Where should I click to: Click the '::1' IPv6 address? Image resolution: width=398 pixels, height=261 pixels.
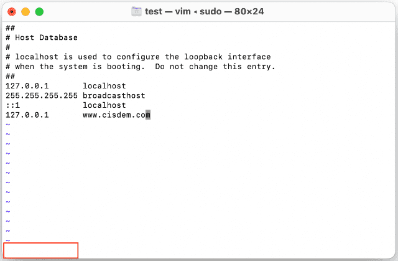[x=12, y=105]
